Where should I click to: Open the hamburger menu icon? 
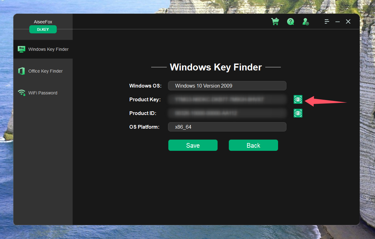point(326,22)
